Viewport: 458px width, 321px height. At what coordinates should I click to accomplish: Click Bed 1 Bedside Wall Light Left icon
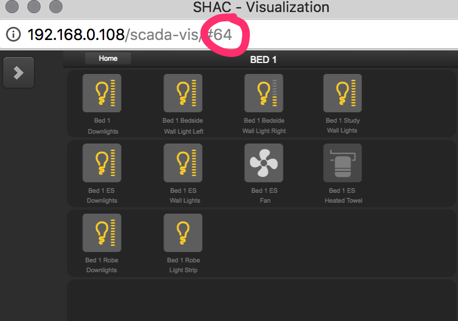(183, 93)
